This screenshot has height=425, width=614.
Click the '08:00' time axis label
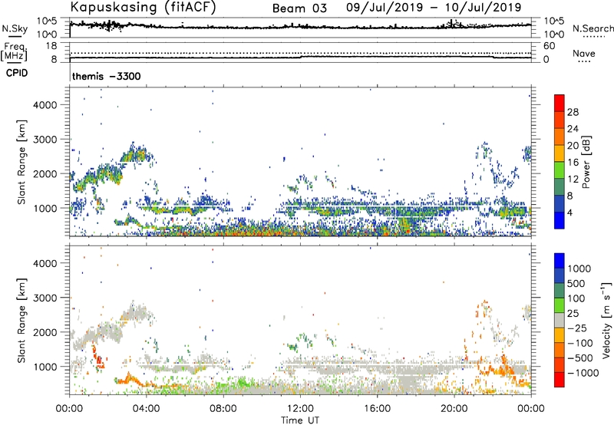coord(223,409)
